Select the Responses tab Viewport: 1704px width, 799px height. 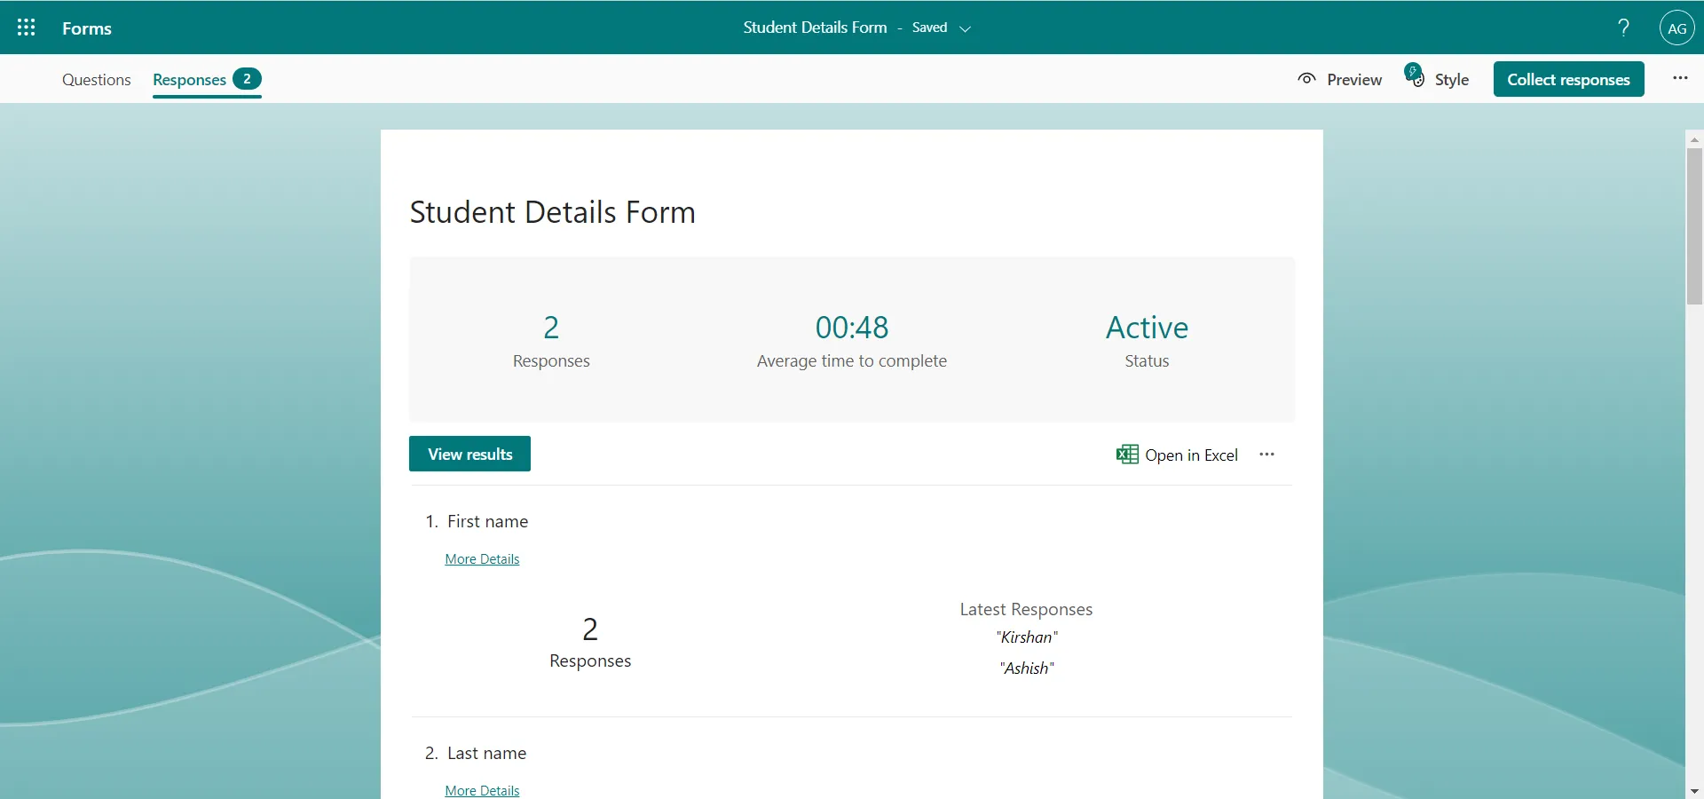(x=187, y=79)
